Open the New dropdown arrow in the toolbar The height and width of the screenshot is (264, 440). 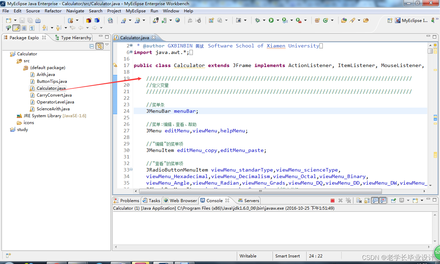coord(15,20)
